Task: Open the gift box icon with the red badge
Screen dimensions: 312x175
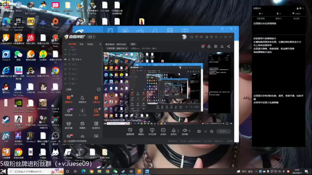Action: tap(203, 46)
